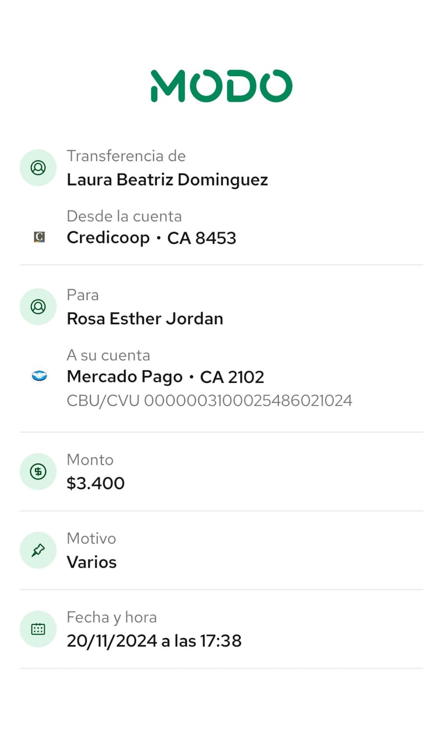This screenshot has width=443, height=743.
Task: Click the Transferencia de label
Action: pyautogui.click(x=126, y=156)
